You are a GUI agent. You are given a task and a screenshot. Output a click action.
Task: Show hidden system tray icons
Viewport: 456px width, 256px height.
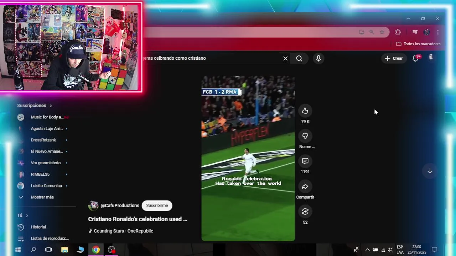click(367, 250)
